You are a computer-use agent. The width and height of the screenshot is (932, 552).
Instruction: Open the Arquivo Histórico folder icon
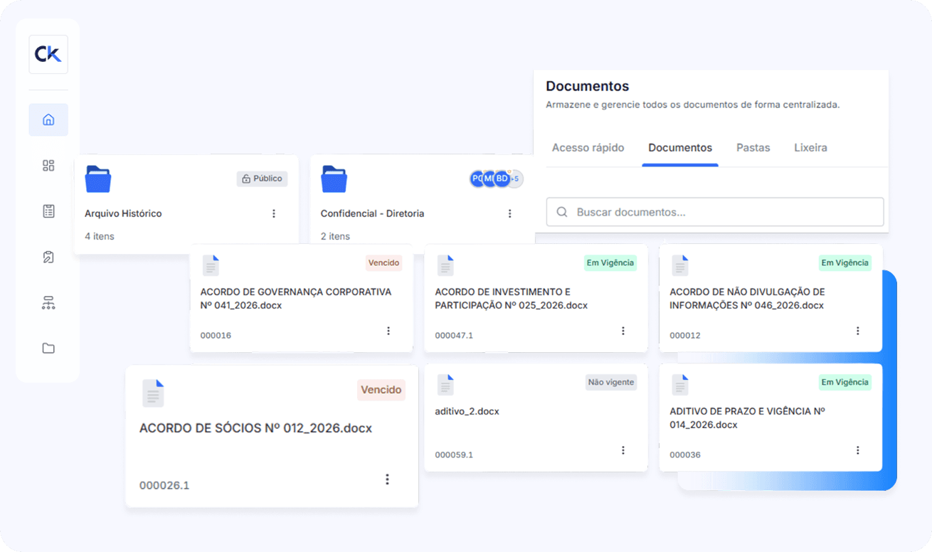[98, 179]
